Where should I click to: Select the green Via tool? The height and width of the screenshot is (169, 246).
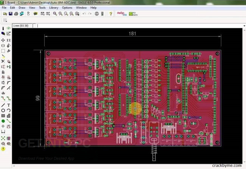[x=3, y=121]
